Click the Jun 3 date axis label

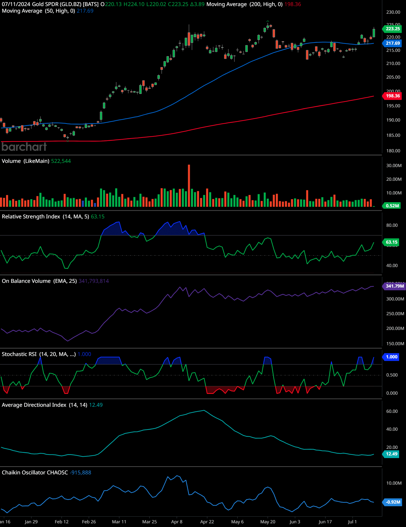pos(295,522)
